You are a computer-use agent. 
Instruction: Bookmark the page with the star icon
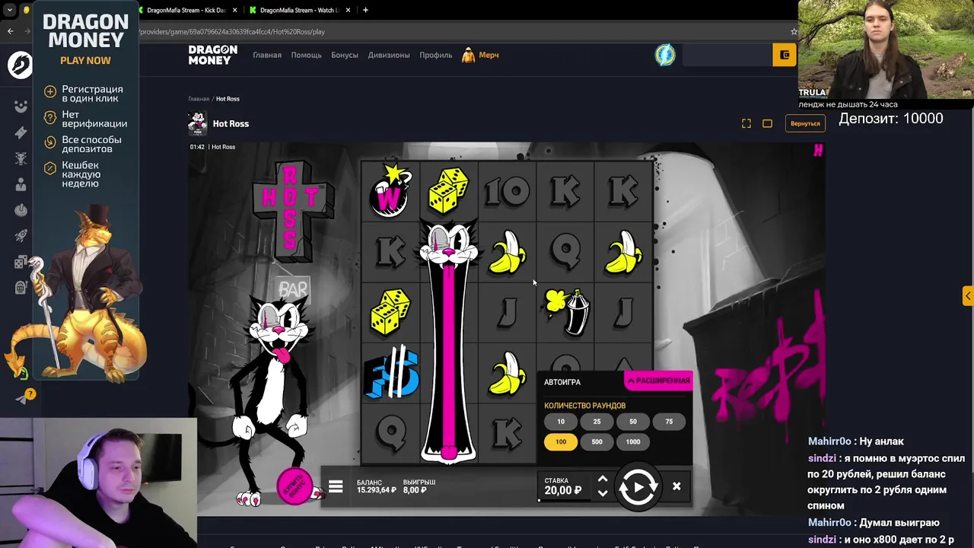point(794,32)
